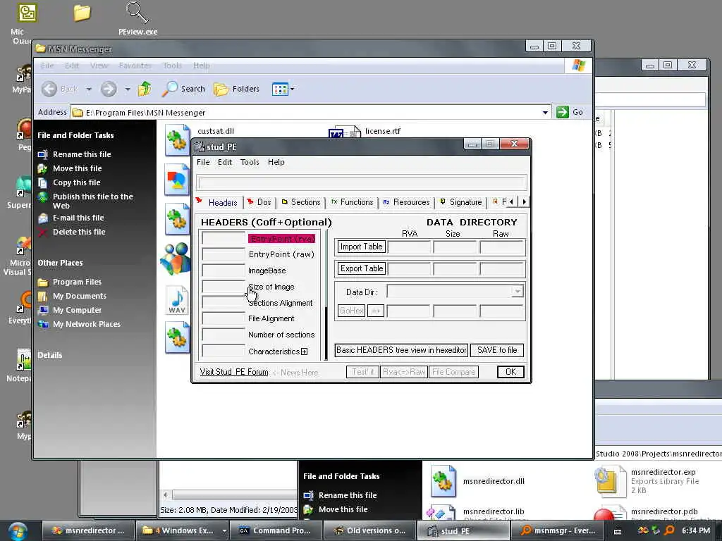Open the Functions tab
This screenshot has height=541, width=722.
tap(352, 202)
